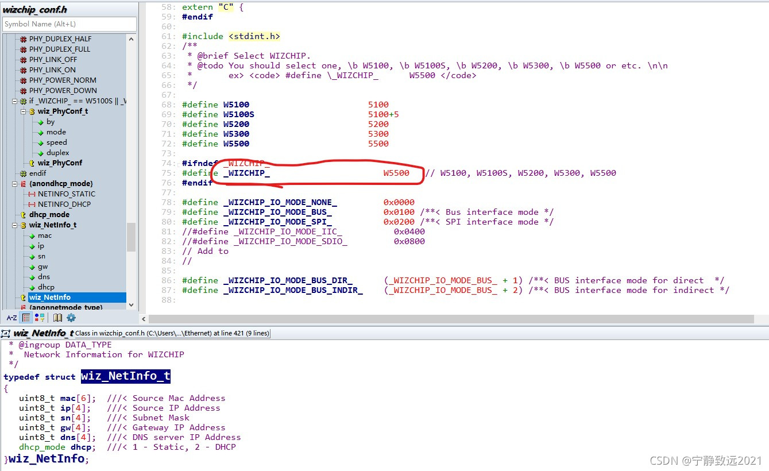
Task: Select the 'dns' member
Action: [44, 277]
